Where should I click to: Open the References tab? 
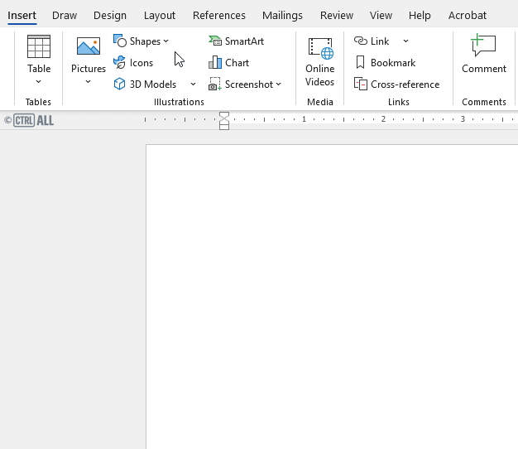[x=219, y=15]
